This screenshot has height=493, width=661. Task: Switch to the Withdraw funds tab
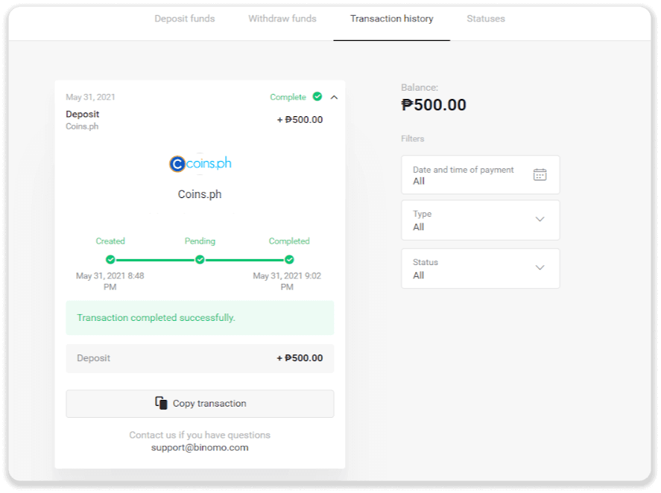[x=282, y=19]
